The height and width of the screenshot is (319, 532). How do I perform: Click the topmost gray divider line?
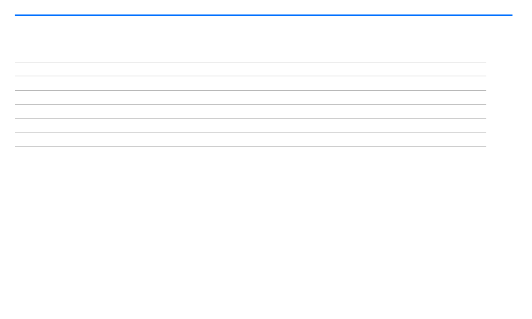click(x=250, y=62)
